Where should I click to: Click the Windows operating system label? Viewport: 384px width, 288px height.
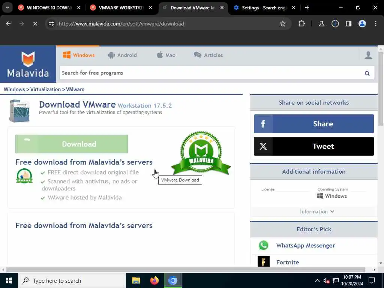(332, 196)
